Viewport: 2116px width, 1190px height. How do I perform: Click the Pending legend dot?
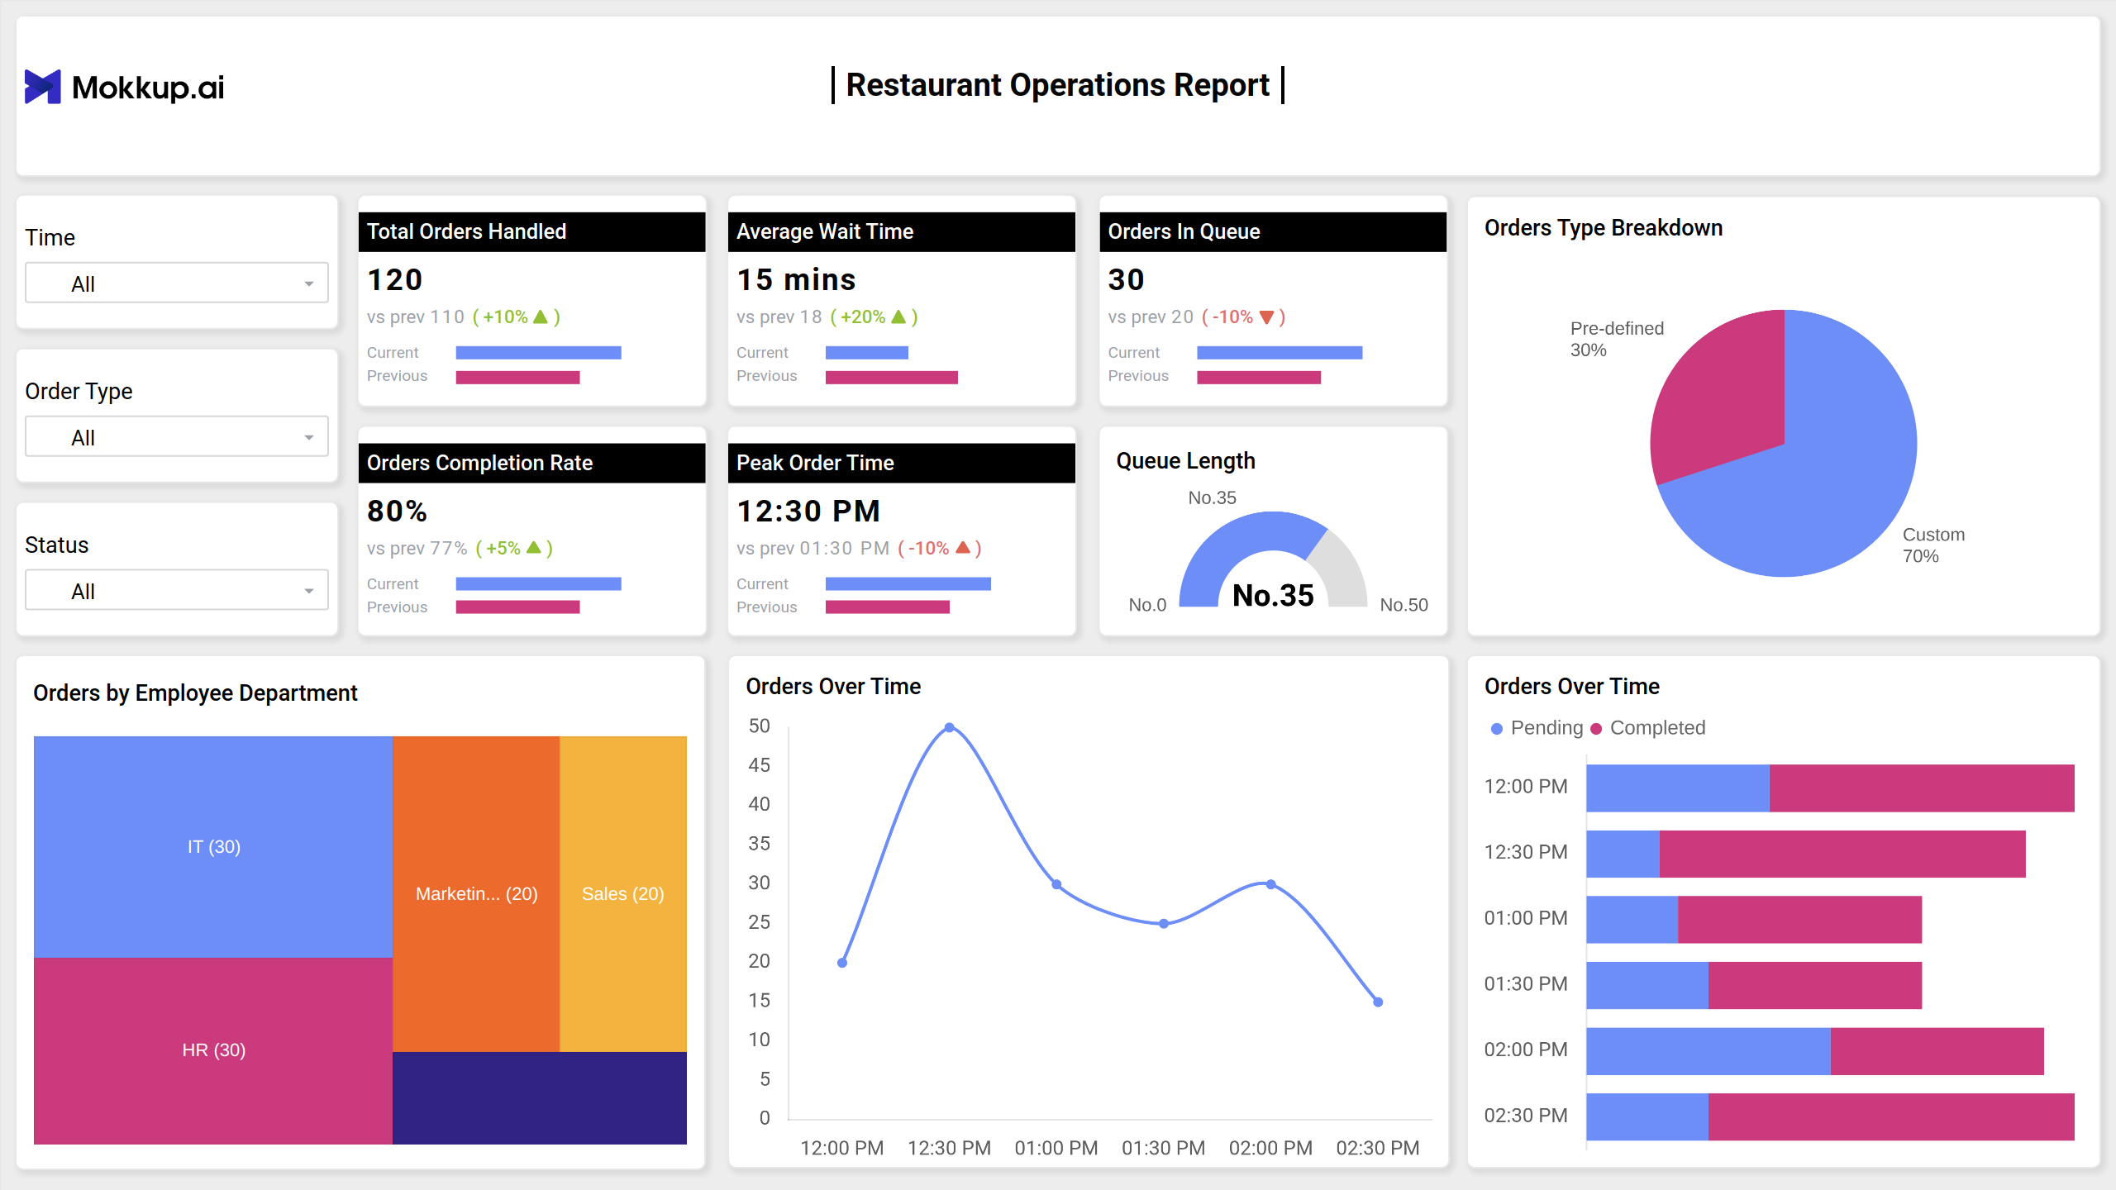coord(1496,729)
